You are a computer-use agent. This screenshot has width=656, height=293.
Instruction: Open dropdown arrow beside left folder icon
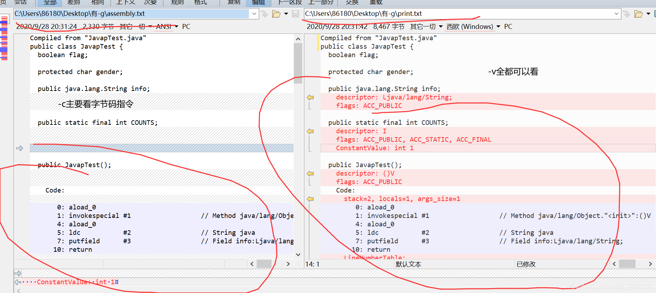[x=286, y=14]
